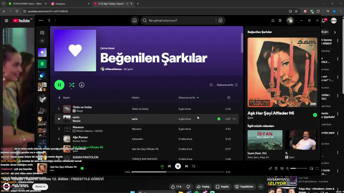The image size is (344, 193).
Task: Open YouTube hamburger guide menu
Action: [x=6, y=21]
